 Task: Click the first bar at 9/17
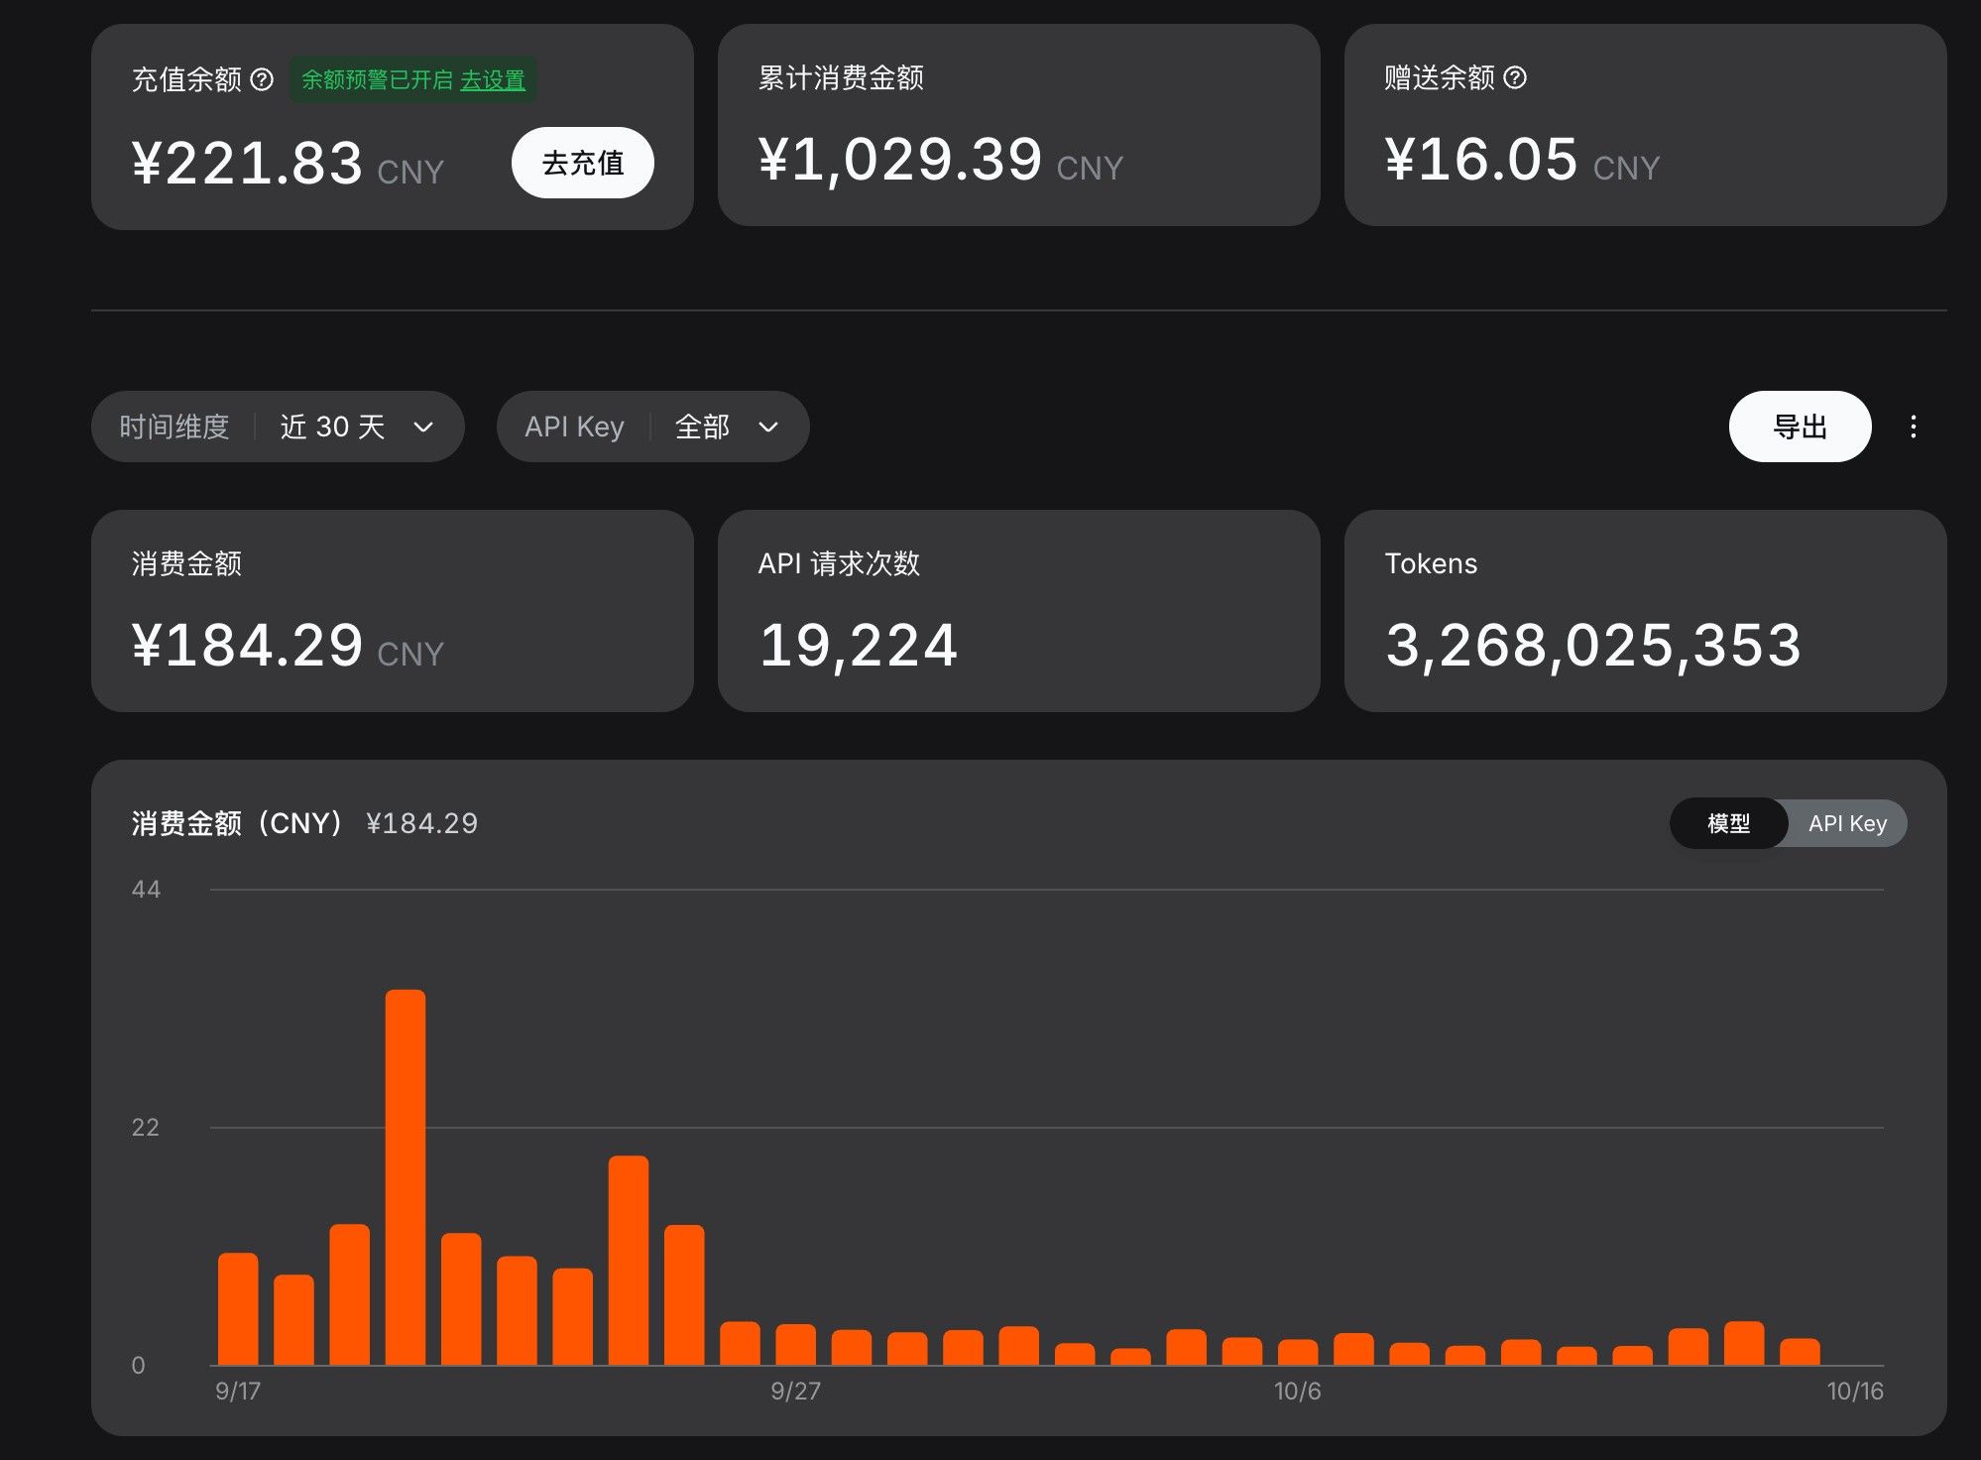point(238,1309)
